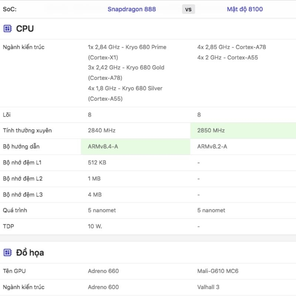Select the 4 MB value
The width and height of the screenshot is (296, 296).
pyautogui.click(x=95, y=195)
